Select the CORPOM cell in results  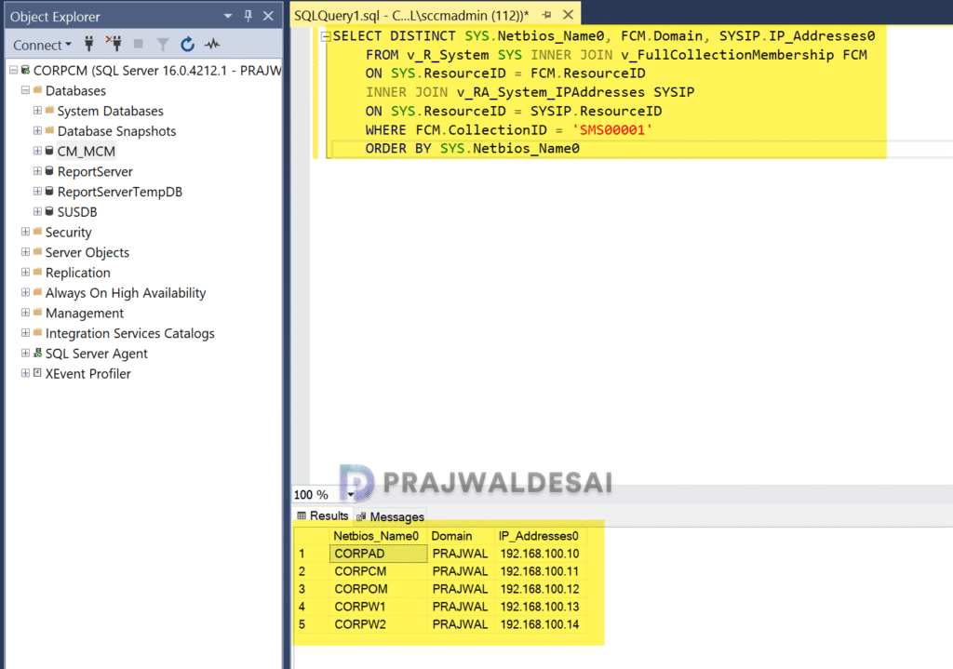(378, 589)
